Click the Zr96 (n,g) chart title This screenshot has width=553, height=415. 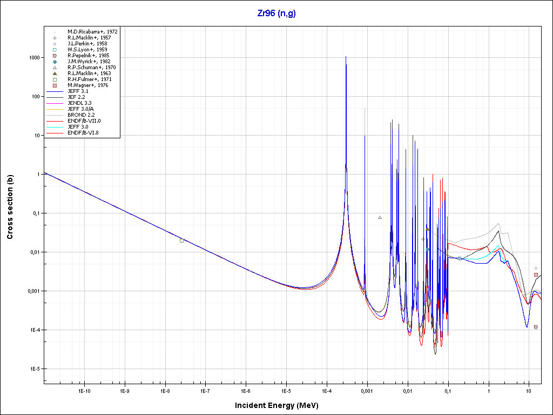click(x=276, y=14)
